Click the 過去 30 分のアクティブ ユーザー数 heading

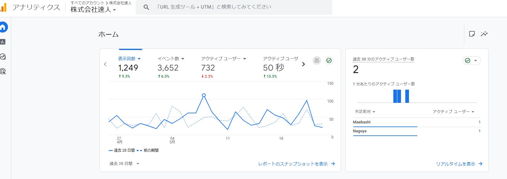click(383, 59)
